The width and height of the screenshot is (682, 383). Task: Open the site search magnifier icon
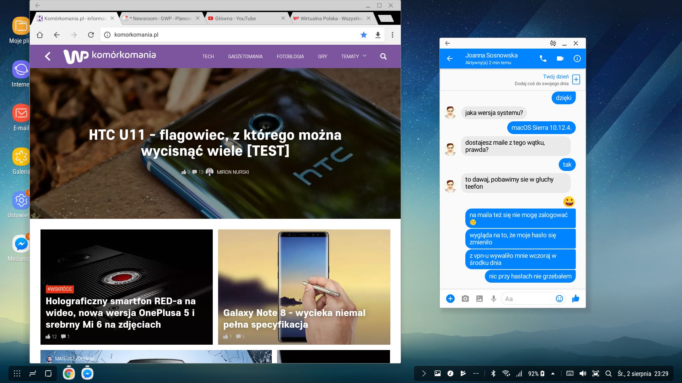coord(383,56)
